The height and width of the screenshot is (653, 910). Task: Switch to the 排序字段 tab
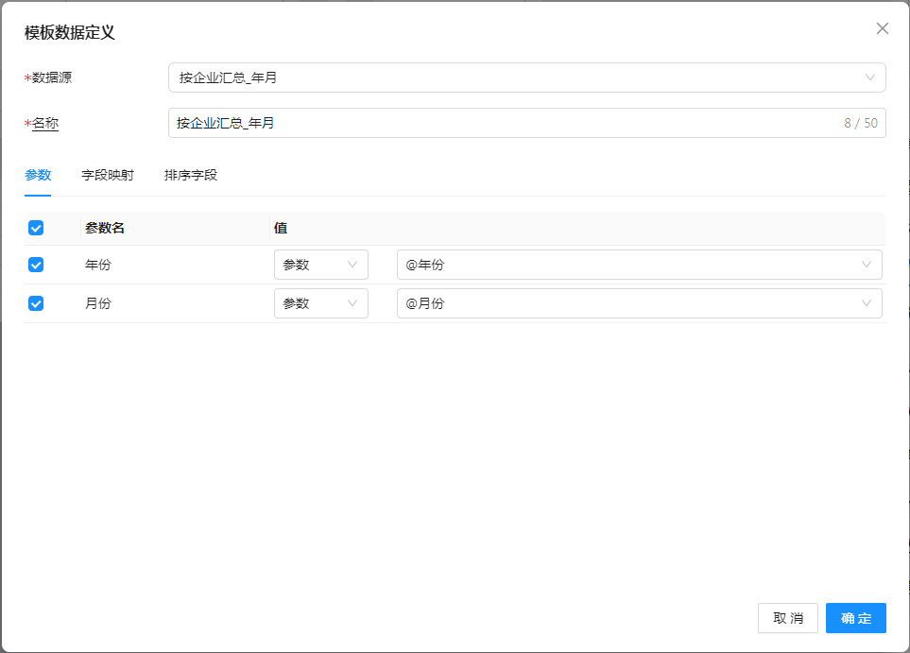coord(191,175)
